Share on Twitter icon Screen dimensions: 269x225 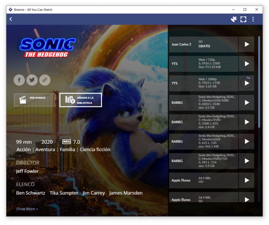(x=32, y=80)
